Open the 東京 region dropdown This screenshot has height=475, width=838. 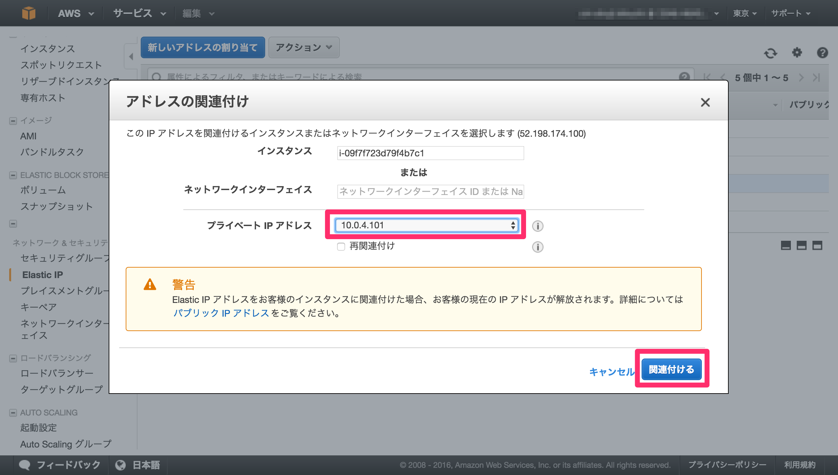745,13
